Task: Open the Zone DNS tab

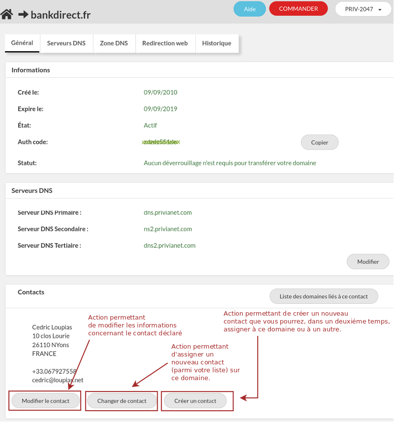Action: click(x=114, y=43)
